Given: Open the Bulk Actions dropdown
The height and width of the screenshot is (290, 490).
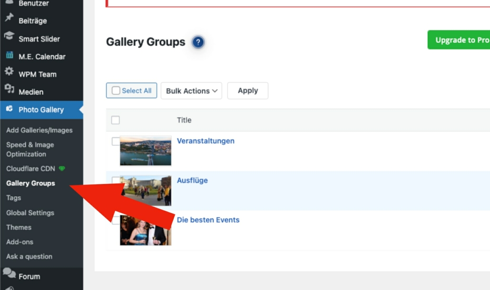Looking at the screenshot, I should 191,91.
